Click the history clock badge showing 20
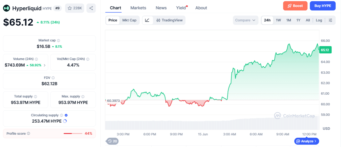Image resolution: width=341 pixels, height=147 pixels. coord(113,141)
